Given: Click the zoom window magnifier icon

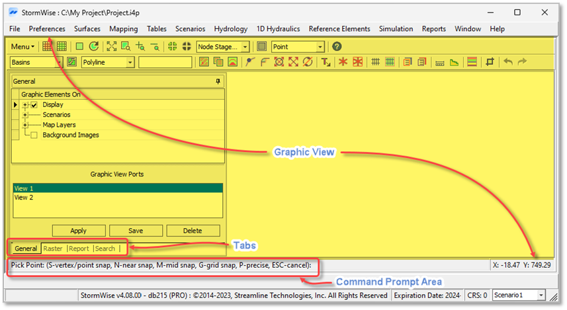Looking at the screenshot, I should tap(125, 46).
